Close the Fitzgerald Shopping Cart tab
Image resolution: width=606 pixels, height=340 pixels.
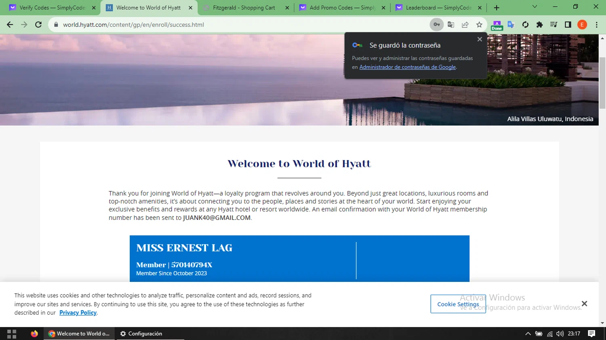click(287, 8)
